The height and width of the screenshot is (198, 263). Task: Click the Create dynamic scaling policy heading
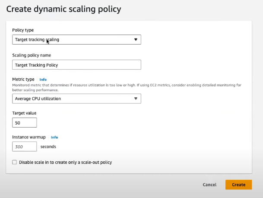click(x=63, y=9)
